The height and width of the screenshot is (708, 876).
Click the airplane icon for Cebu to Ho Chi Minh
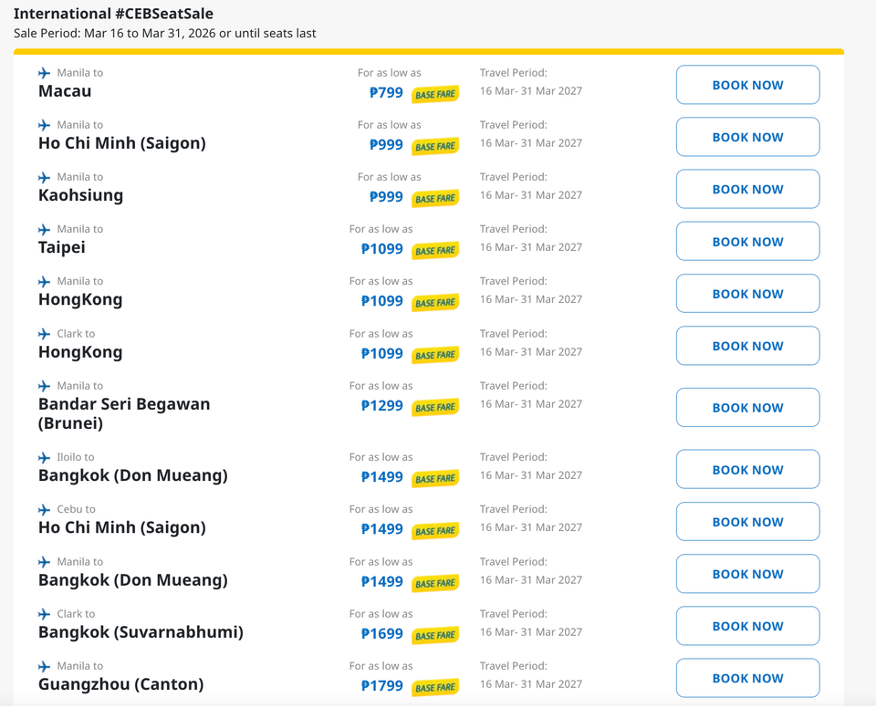(x=44, y=510)
